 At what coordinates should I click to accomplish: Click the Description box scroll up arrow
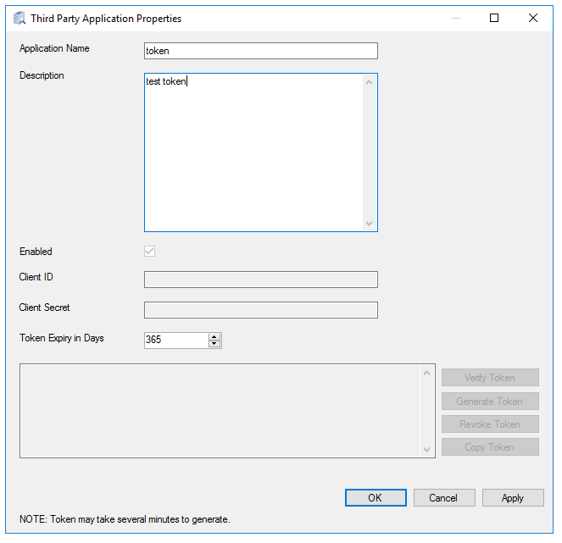tap(370, 82)
